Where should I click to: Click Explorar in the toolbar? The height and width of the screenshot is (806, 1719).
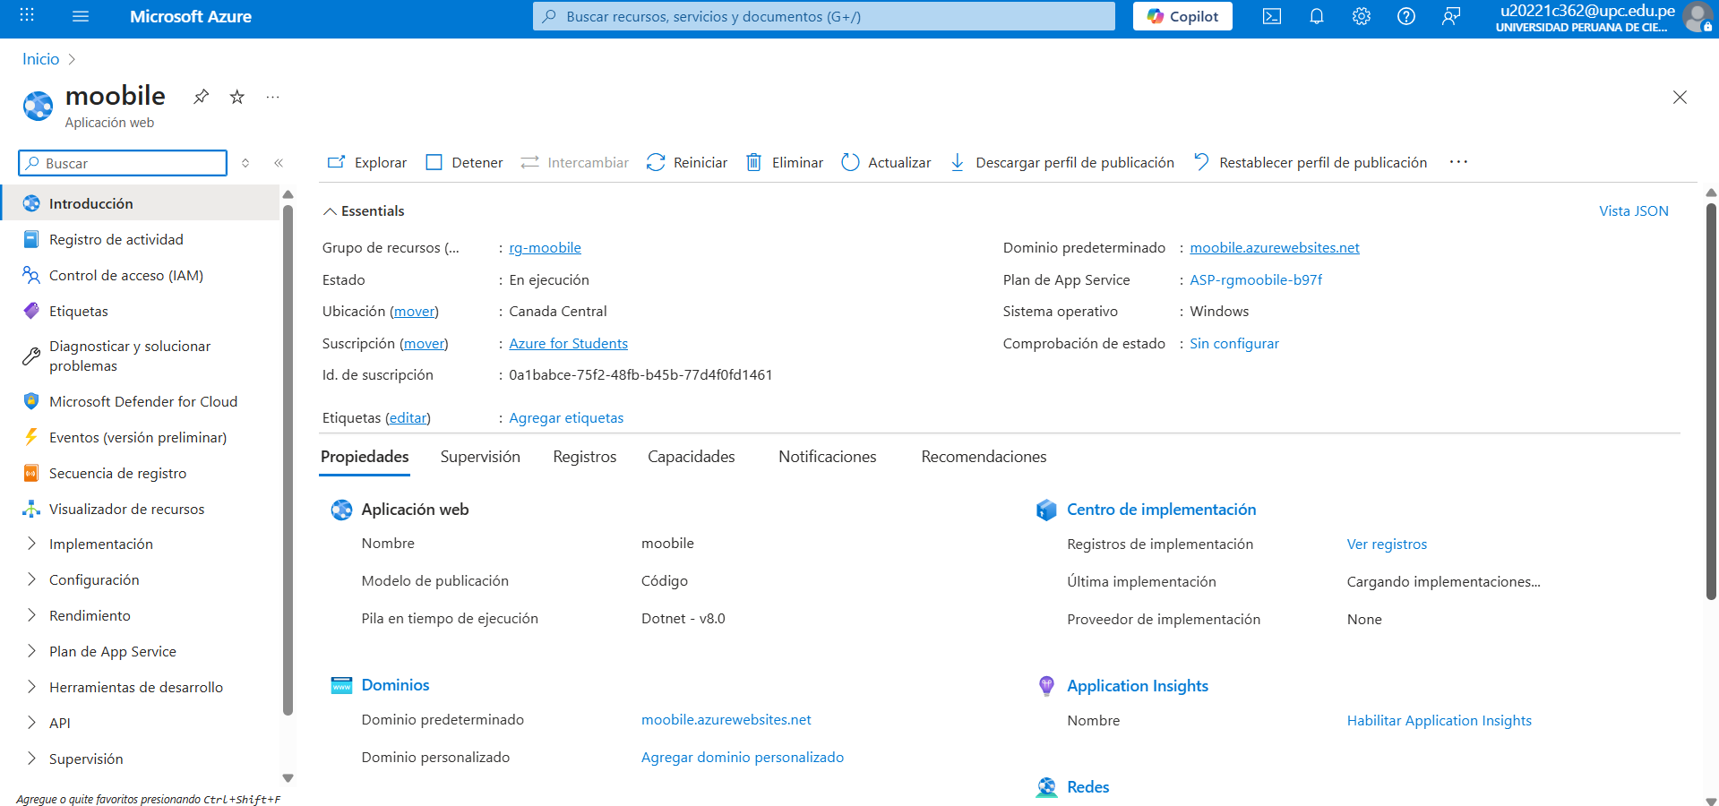(x=367, y=162)
